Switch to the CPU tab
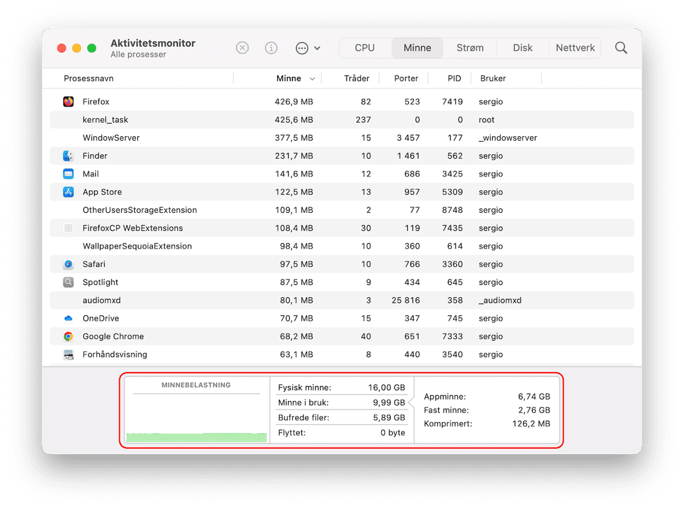The height and width of the screenshot is (510, 684). [365, 48]
